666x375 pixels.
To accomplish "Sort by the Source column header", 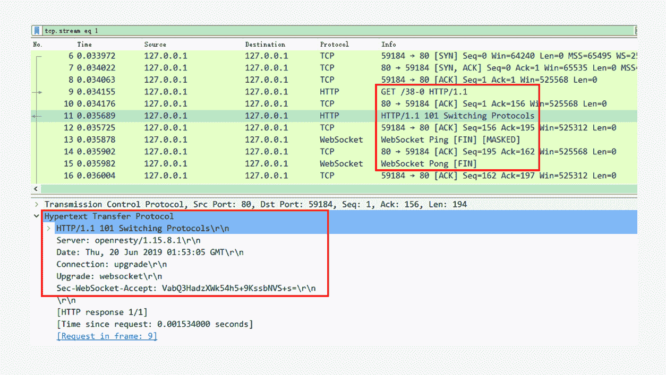I will pyautogui.click(x=155, y=45).
